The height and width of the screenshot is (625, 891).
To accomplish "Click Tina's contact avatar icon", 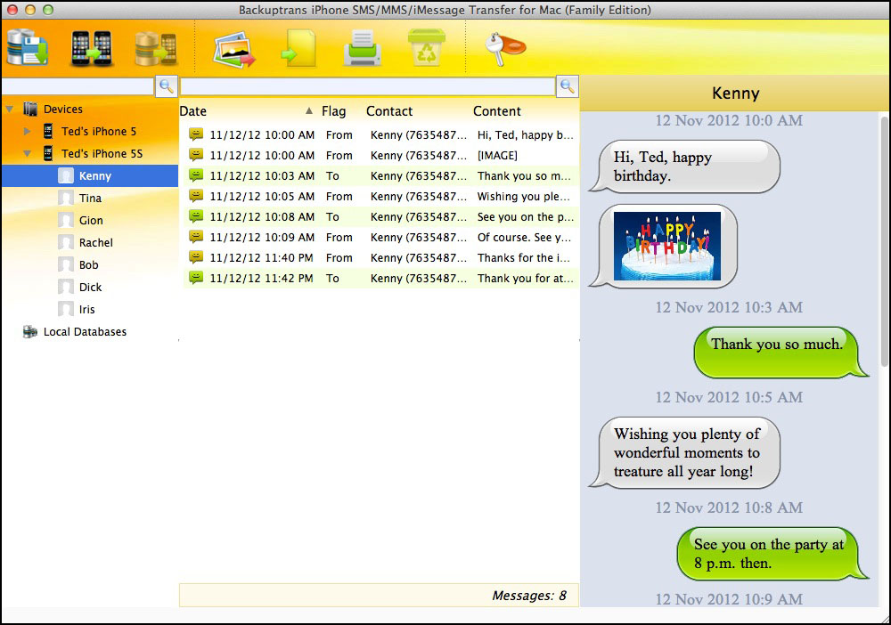I will (x=66, y=199).
